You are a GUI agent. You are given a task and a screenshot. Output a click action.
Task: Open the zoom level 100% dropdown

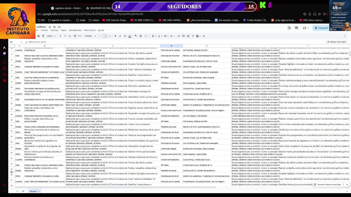tap(51, 36)
